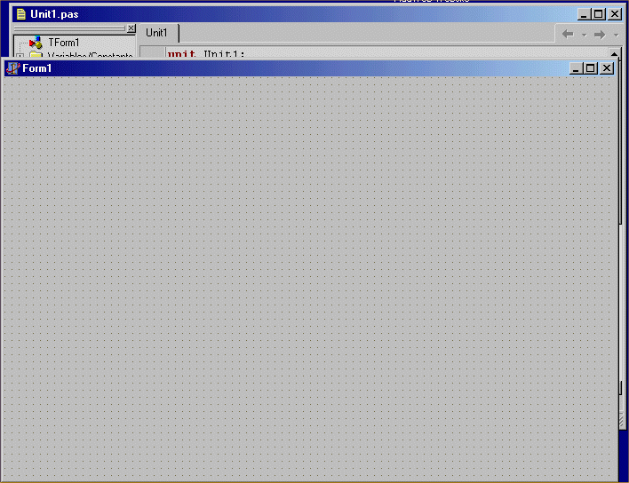Select the TForm1 label in the tree
629x483 pixels.
tap(64, 43)
